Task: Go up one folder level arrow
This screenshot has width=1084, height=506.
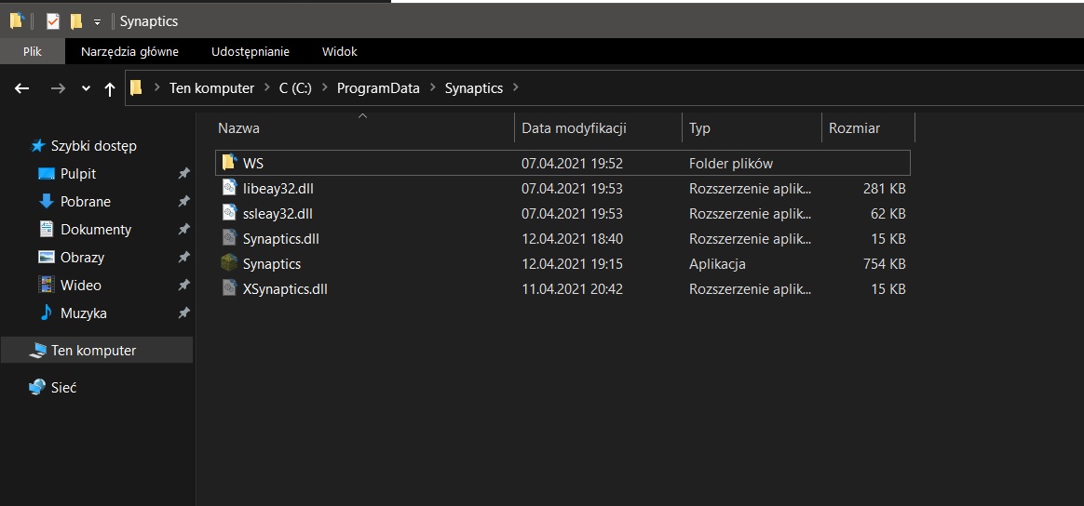Action: coord(109,89)
